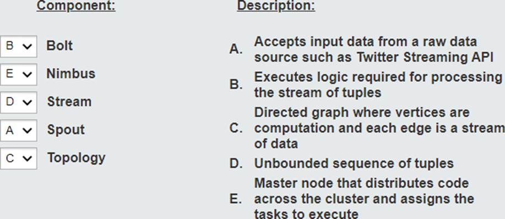This screenshot has width=505, height=219.
Task: Expand the Topology answer dropdown
Action: pos(18,158)
